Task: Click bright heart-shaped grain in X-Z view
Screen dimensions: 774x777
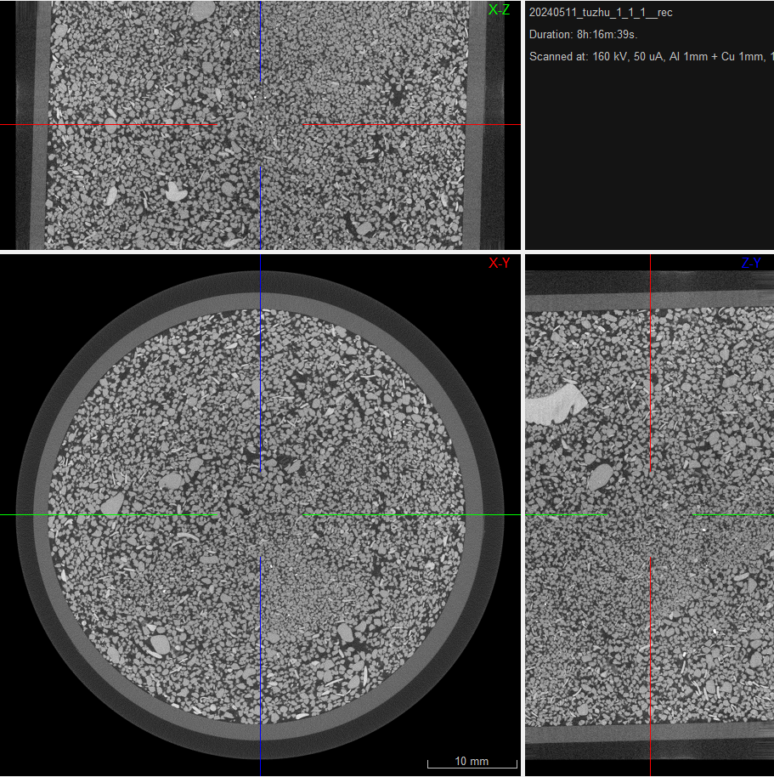Action: (177, 191)
